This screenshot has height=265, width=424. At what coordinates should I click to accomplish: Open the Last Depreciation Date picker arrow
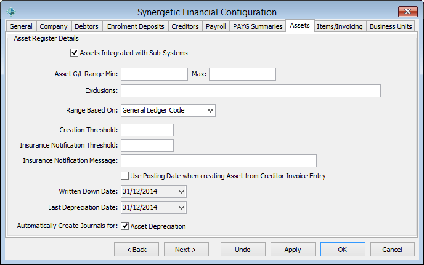pos(181,208)
